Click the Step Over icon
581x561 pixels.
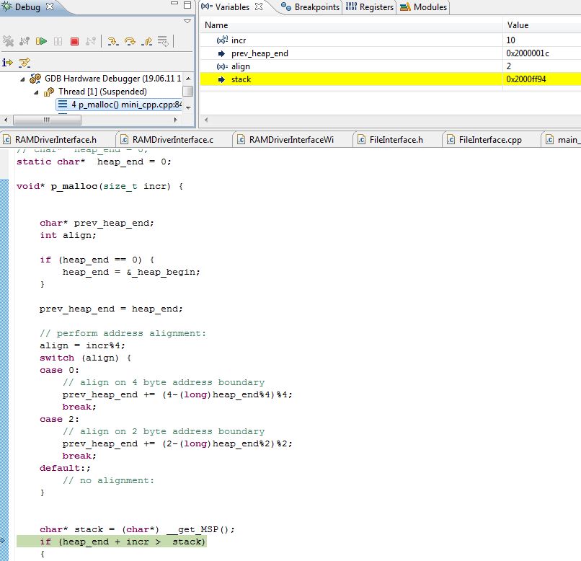[x=130, y=42]
